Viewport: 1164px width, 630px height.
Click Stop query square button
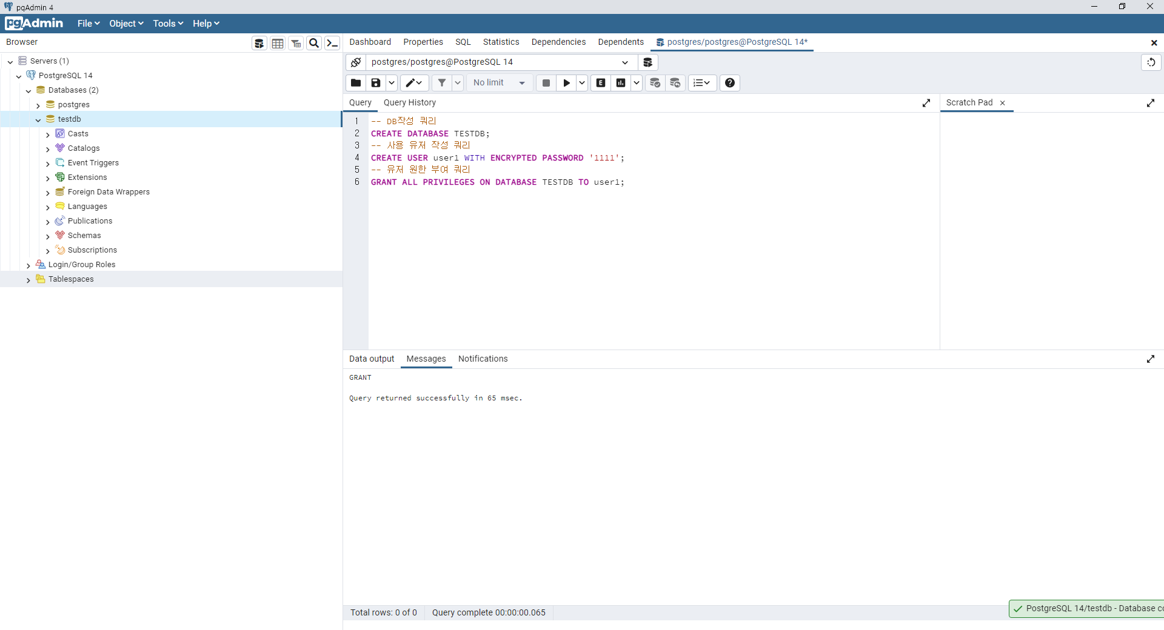click(x=546, y=83)
